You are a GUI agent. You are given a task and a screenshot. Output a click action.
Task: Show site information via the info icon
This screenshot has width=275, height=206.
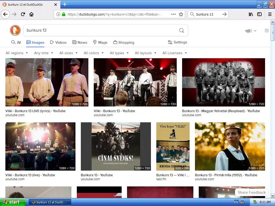[x=58, y=14]
